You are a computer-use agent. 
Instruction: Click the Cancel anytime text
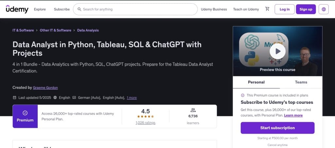pyautogui.click(x=277, y=145)
